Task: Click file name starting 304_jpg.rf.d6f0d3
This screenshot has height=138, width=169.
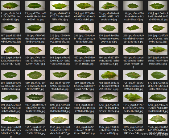Action: [158, 39]
